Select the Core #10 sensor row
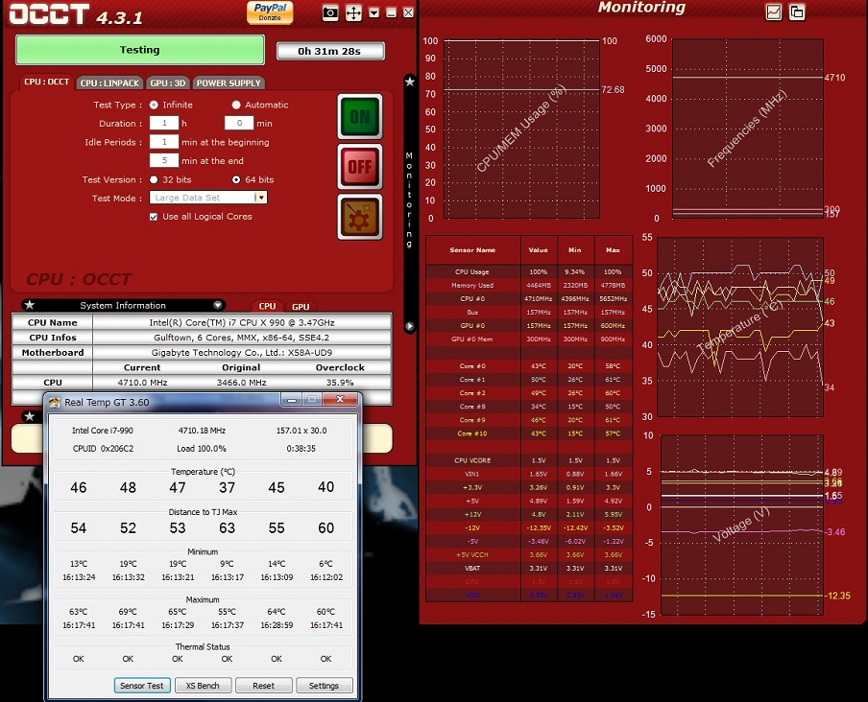 (x=529, y=433)
